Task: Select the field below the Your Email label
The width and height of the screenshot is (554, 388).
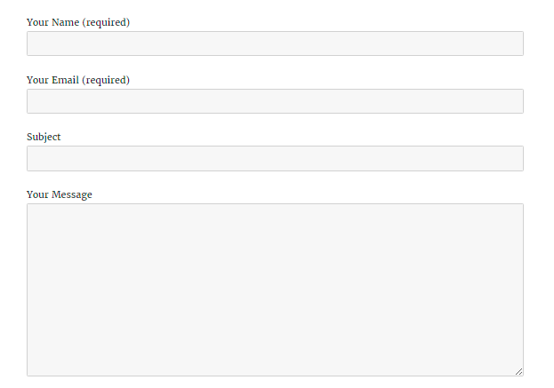Action: (275, 101)
